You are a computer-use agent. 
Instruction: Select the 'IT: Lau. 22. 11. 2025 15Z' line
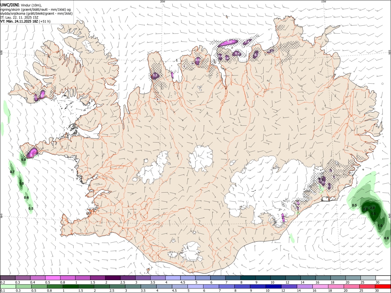pos(19,17)
